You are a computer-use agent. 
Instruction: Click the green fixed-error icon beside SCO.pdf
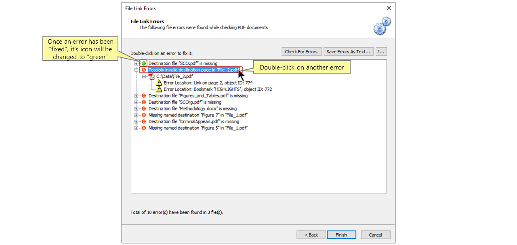pos(143,63)
